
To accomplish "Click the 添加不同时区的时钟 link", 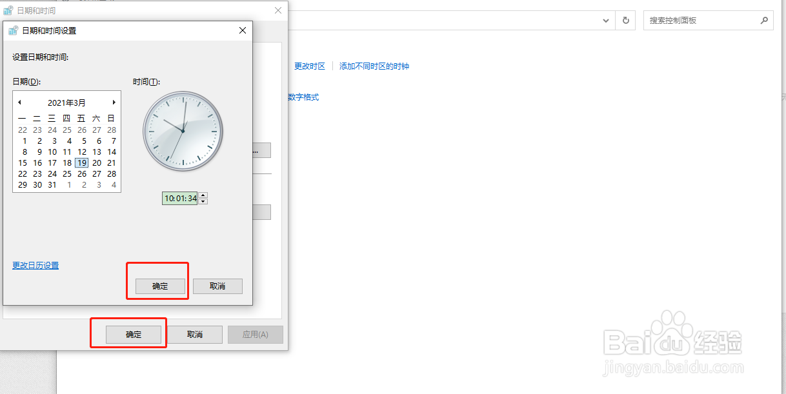I will pos(374,66).
